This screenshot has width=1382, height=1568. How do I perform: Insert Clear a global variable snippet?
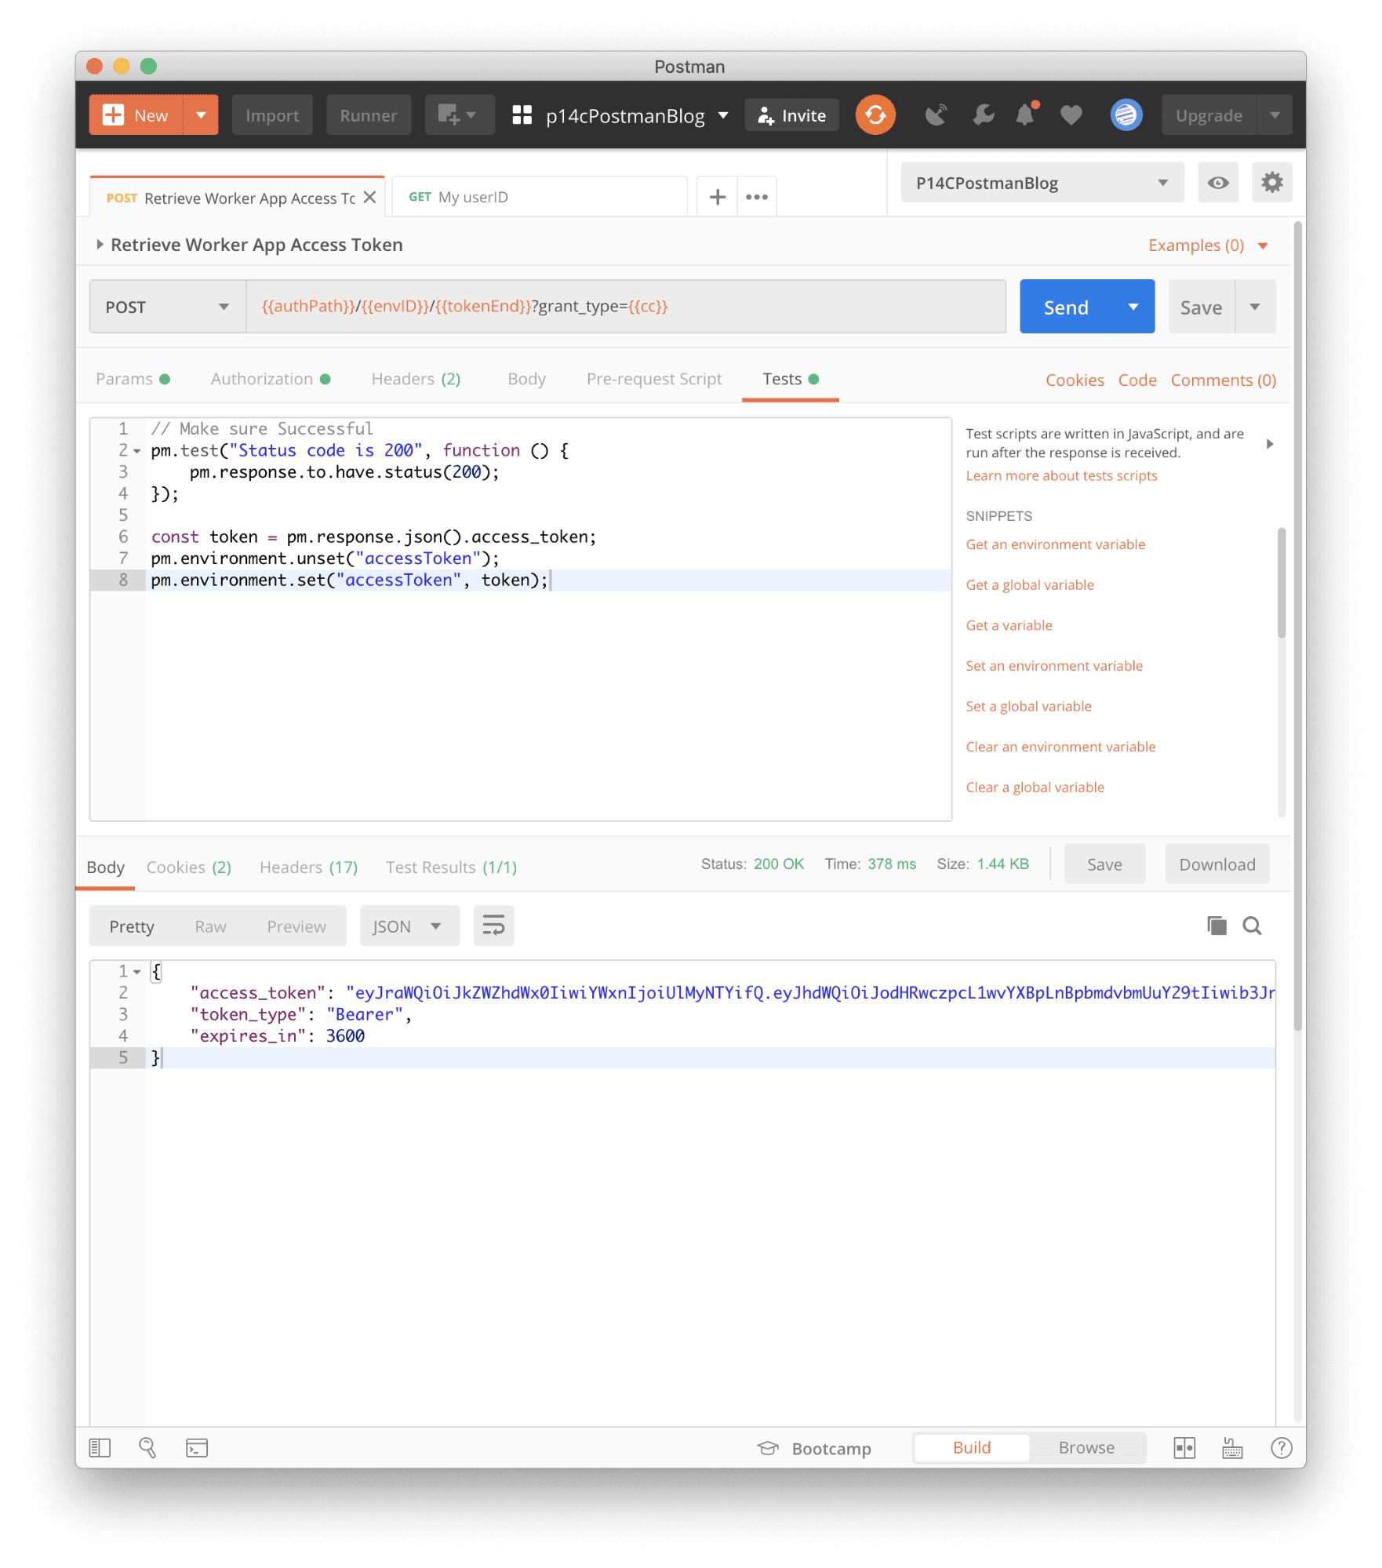[x=1035, y=788]
